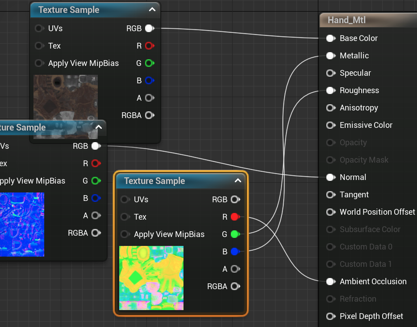The width and height of the screenshot is (417, 327).
Task: Click the Specular input pin
Action: pyautogui.click(x=330, y=73)
